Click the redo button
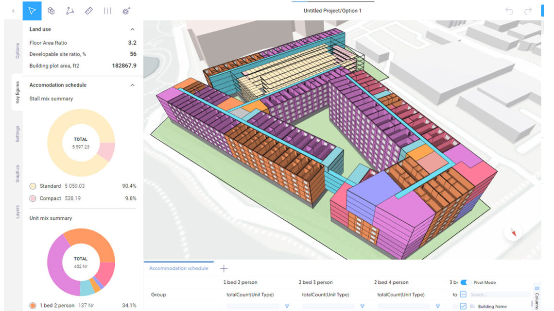Image resolution: width=554 pixels, height=311 pixels. click(527, 10)
